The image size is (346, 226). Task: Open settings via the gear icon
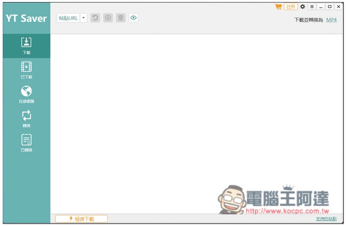point(302,7)
